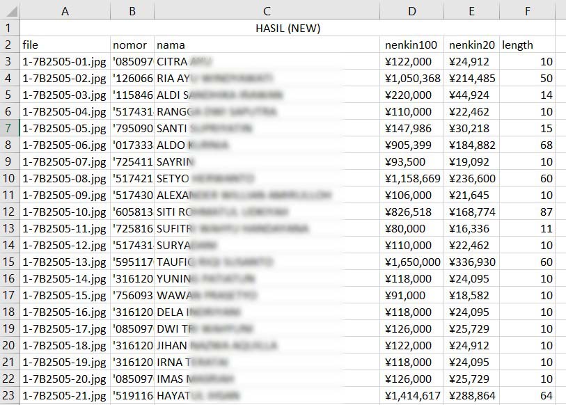Click the Select All corner triangle
This screenshot has width=566, height=405.
pyautogui.click(x=10, y=10)
